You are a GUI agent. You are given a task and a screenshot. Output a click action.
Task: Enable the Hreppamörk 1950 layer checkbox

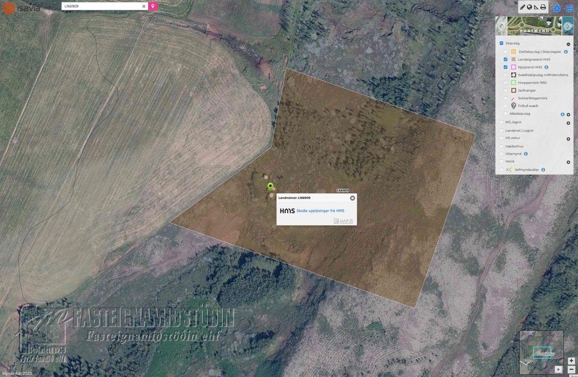506,83
